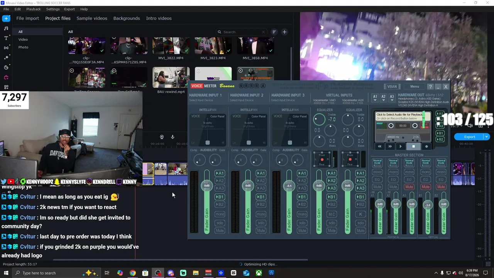Open the A1 hardware out device dropdown
Screen dimensions: 494x278
pos(375,98)
